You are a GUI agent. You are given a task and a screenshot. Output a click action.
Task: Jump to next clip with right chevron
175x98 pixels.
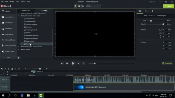[x=84, y=63]
